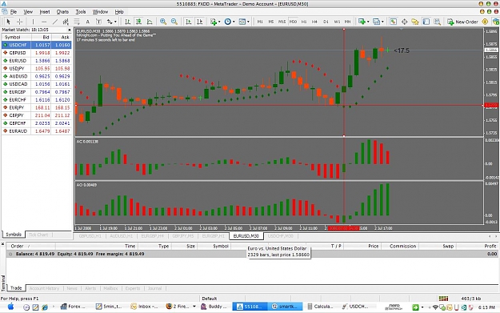
Task: Click connection status bars in status bar
Action: coord(443,299)
